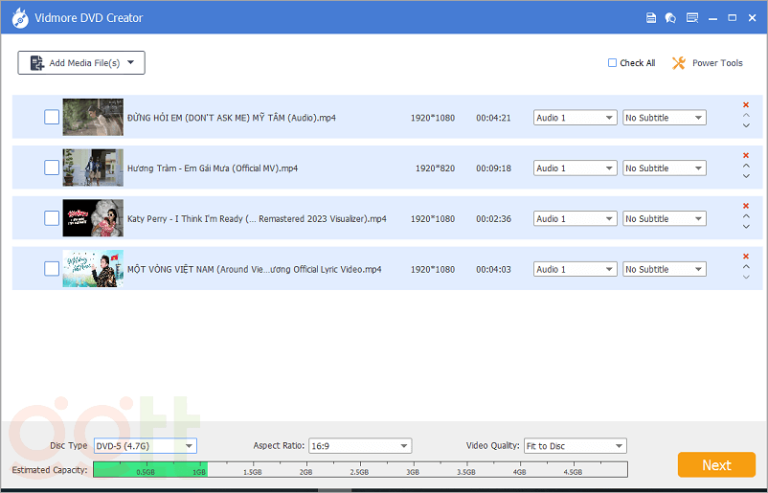
Task: Click the Estimated Capacity progress bar
Action: point(360,469)
